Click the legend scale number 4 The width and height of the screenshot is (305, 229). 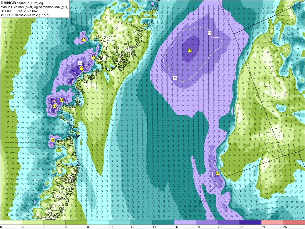(45, 227)
